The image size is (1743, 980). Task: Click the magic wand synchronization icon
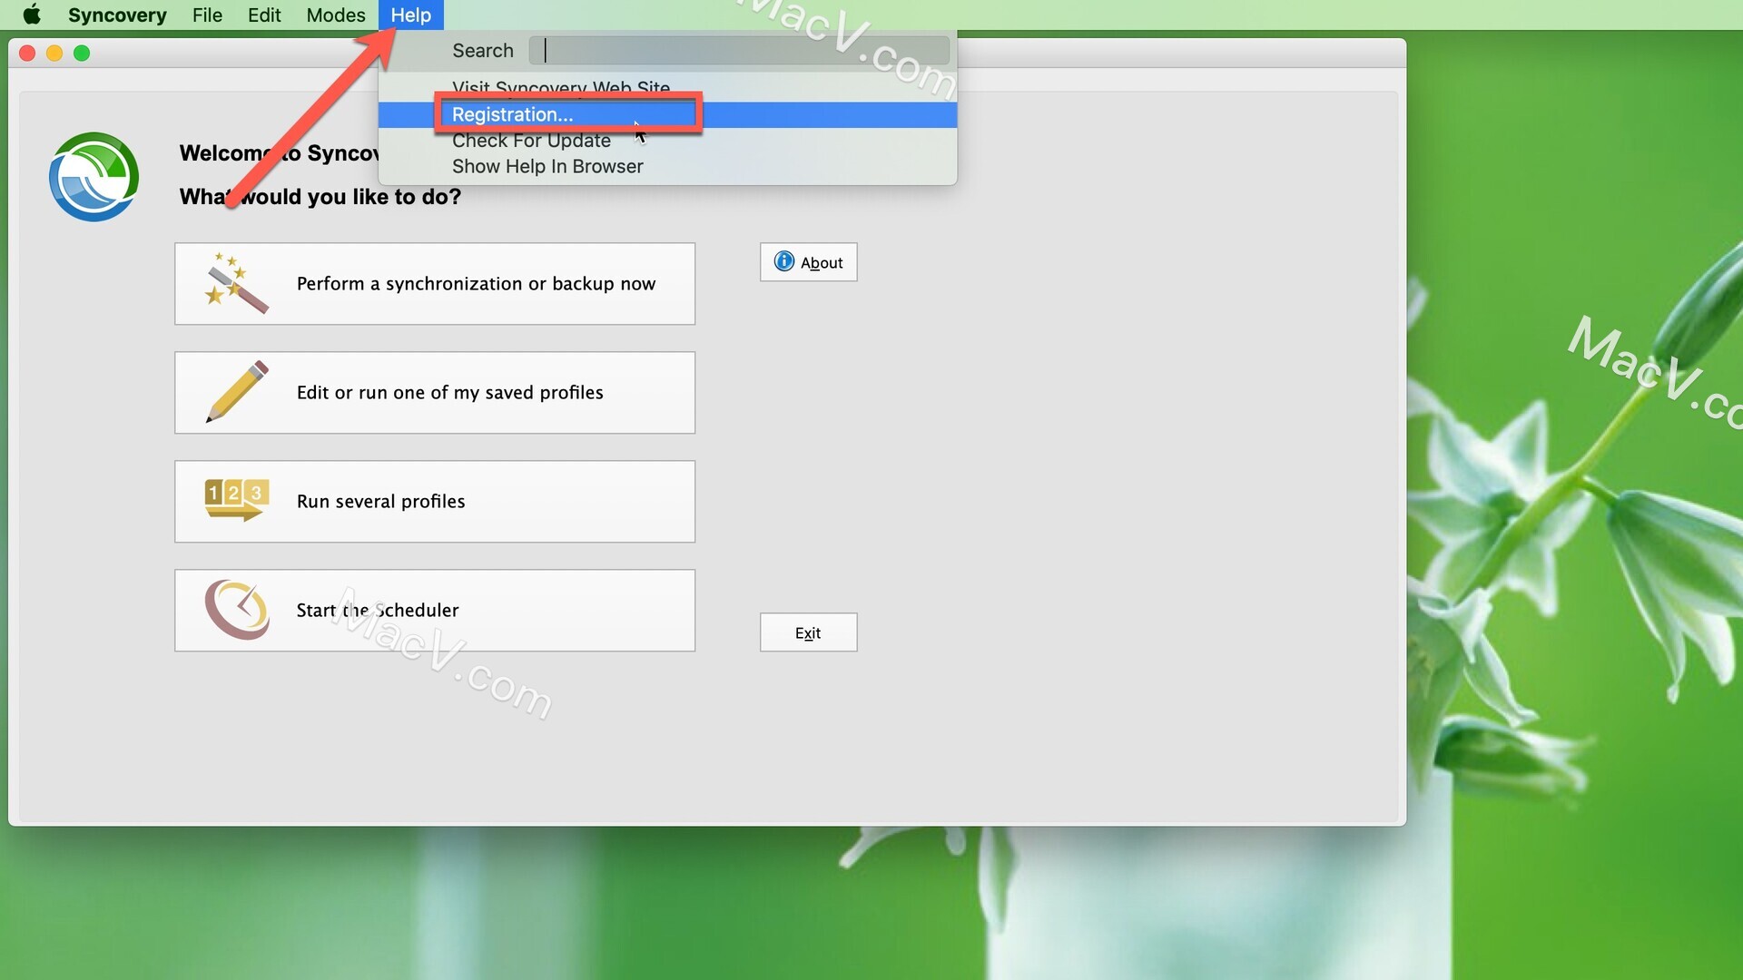point(236,283)
